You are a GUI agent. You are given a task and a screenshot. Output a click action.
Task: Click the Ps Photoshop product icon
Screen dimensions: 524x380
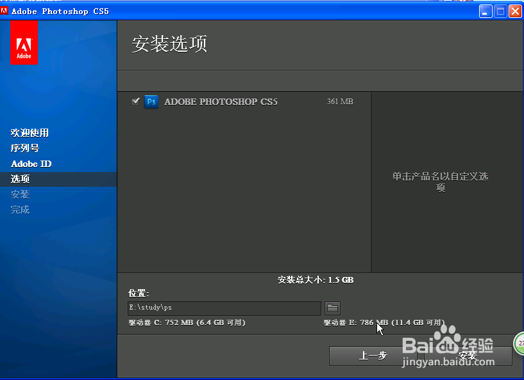coord(151,102)
